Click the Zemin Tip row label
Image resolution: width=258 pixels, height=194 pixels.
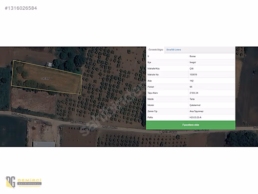point(152,111)
